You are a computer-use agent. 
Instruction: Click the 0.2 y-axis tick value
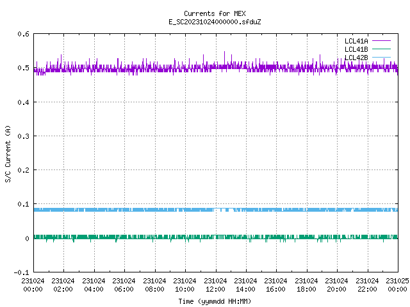coord(23,170)
